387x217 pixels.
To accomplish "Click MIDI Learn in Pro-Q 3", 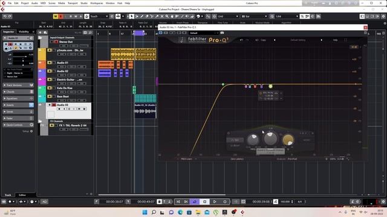I will pos(187,159).
